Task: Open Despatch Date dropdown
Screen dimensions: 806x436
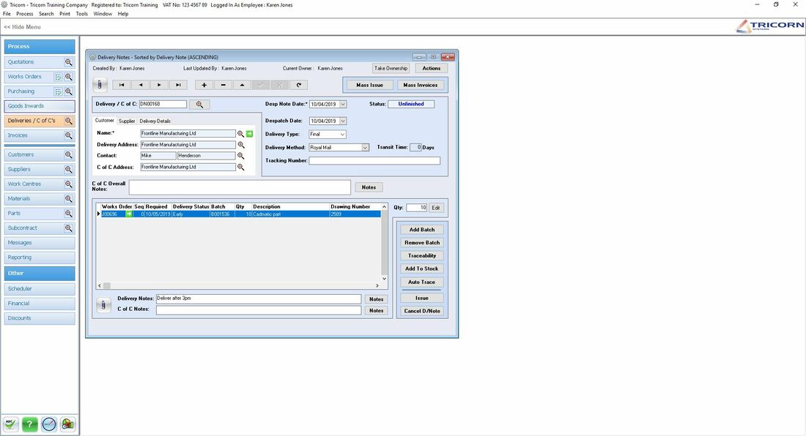Action: pyautogui.click(x=343, y=121)
